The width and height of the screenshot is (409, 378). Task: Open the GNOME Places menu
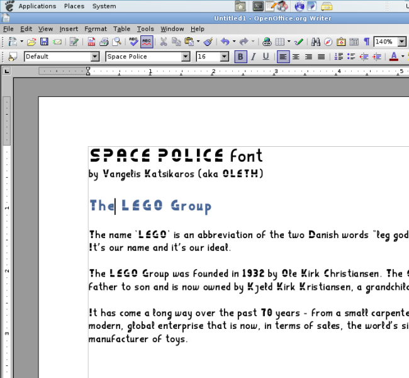point(74,6)
